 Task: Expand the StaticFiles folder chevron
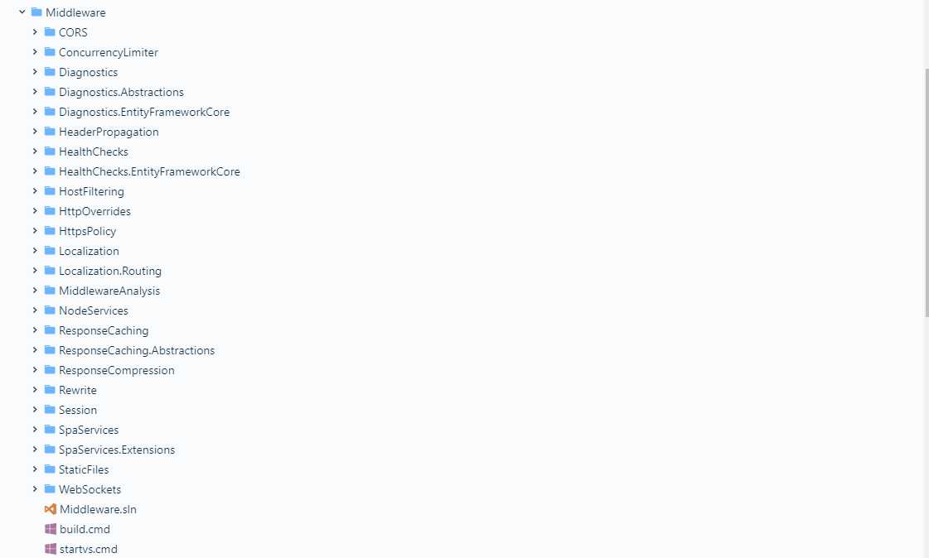[35, 469]
